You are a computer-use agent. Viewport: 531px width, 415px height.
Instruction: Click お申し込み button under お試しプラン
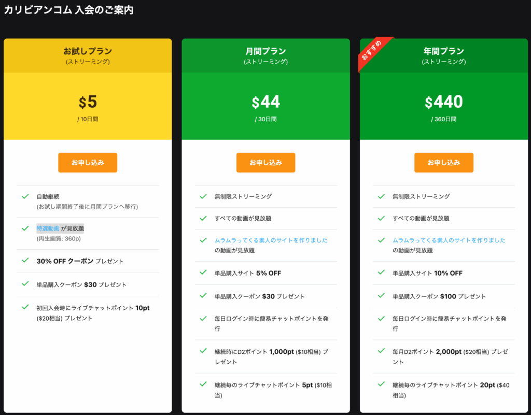(88, 163)
